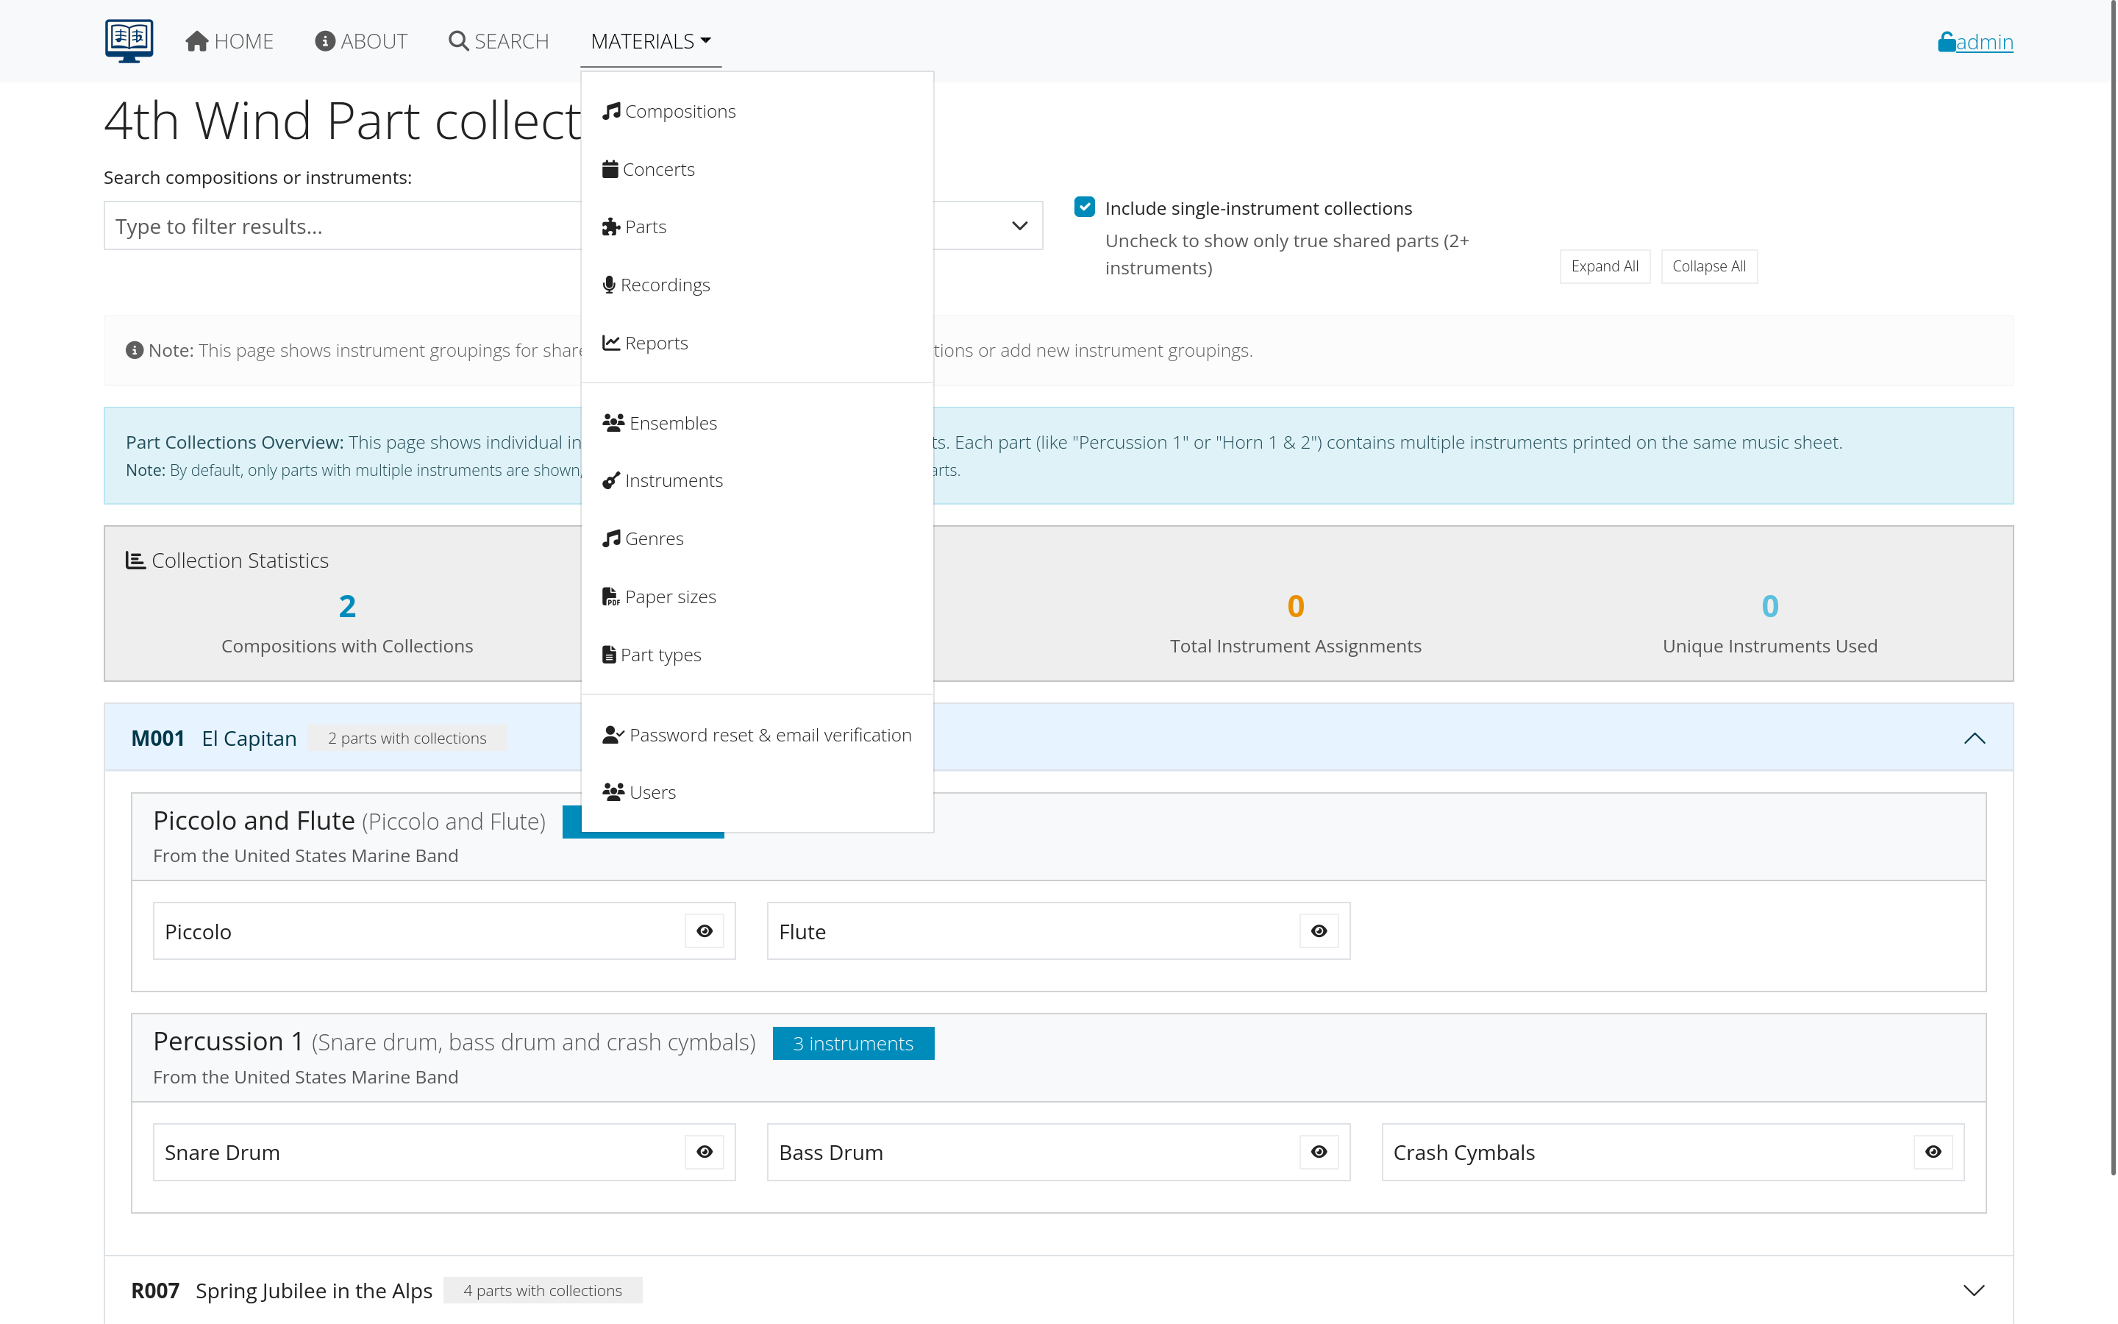Click the Reports chart icon
Screen dimensions: 2118x1324
click(x=611, y=342)
